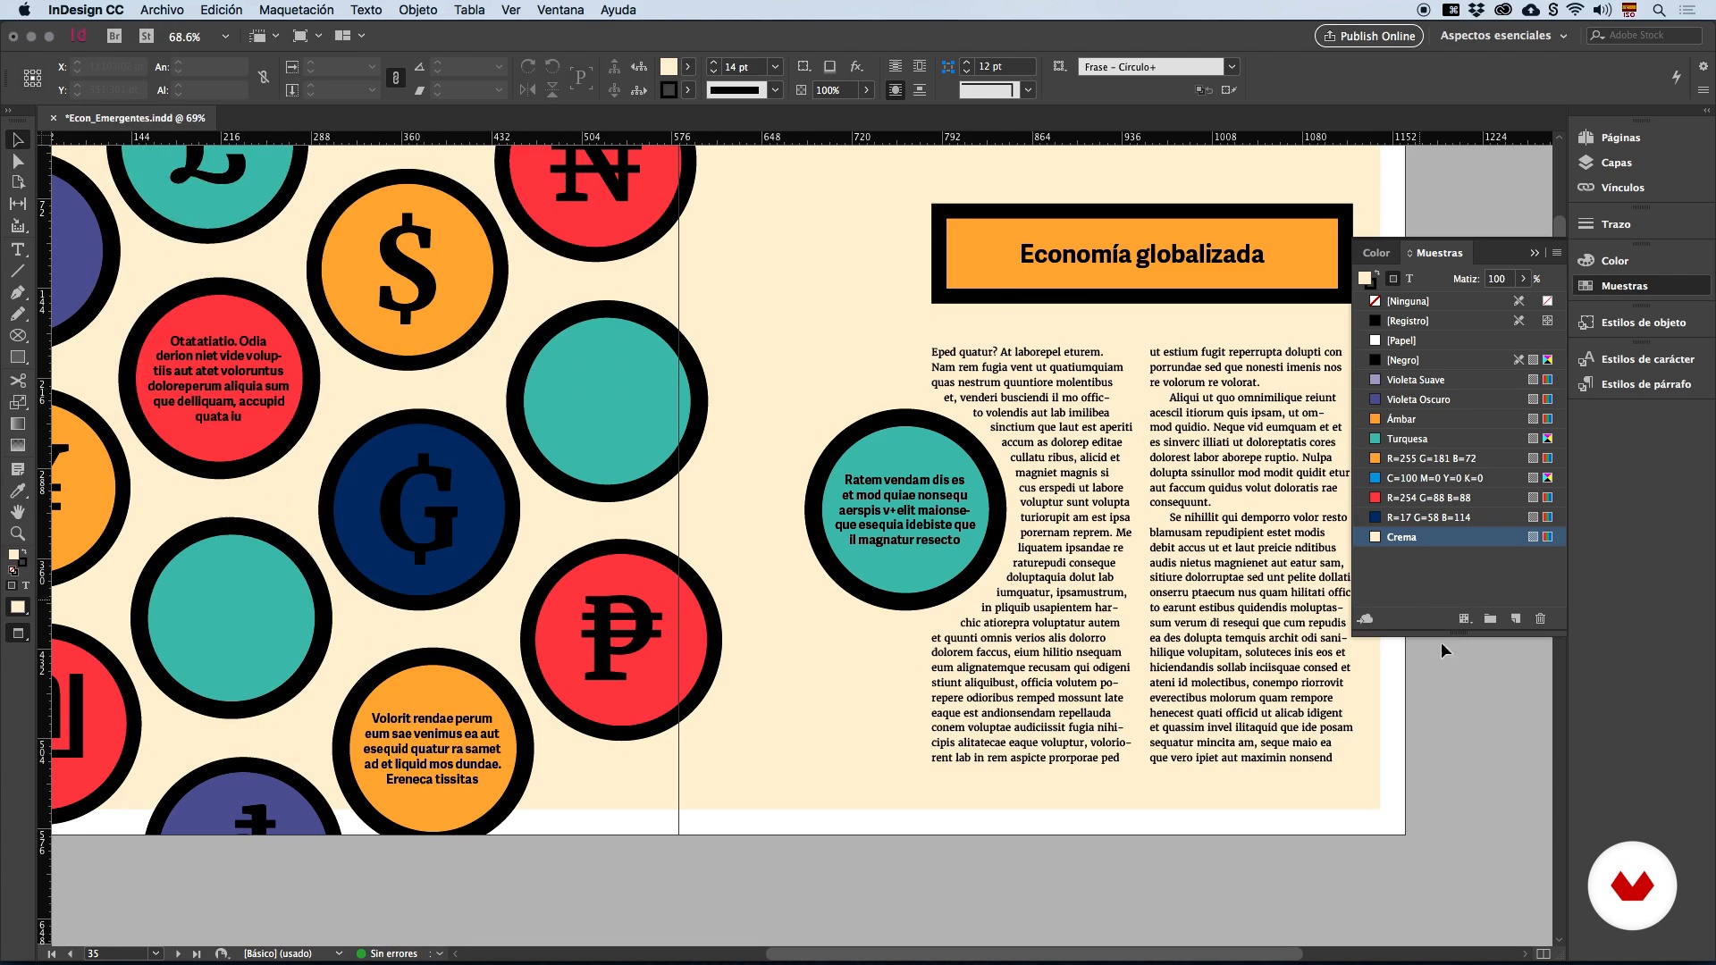Expand the Frase - Círculo+ style dropdown
This screenshot has height=965, width=1716.
coord(1232,67)
